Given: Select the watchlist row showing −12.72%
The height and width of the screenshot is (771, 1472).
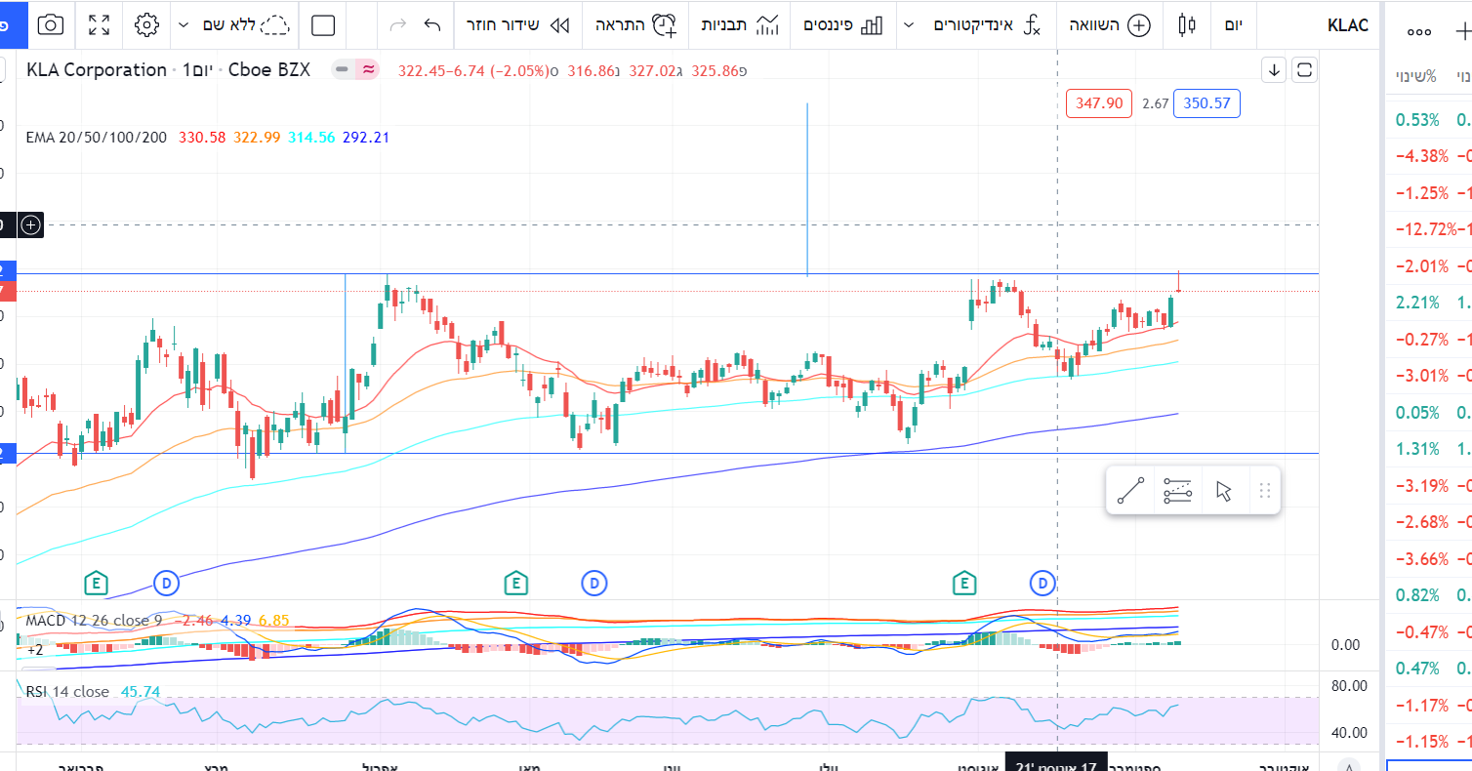Looking at the screenshot, I should click(x=1429, y=229).
